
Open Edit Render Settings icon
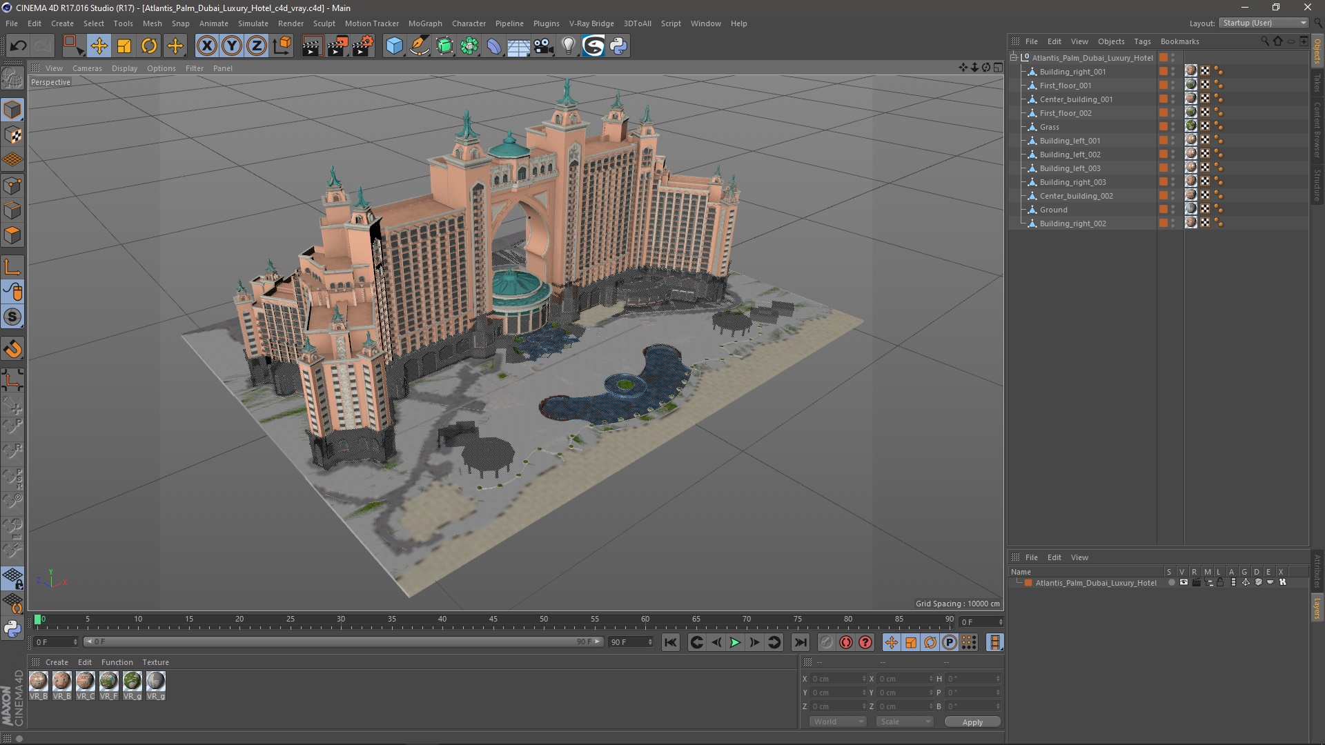point(363,46)
